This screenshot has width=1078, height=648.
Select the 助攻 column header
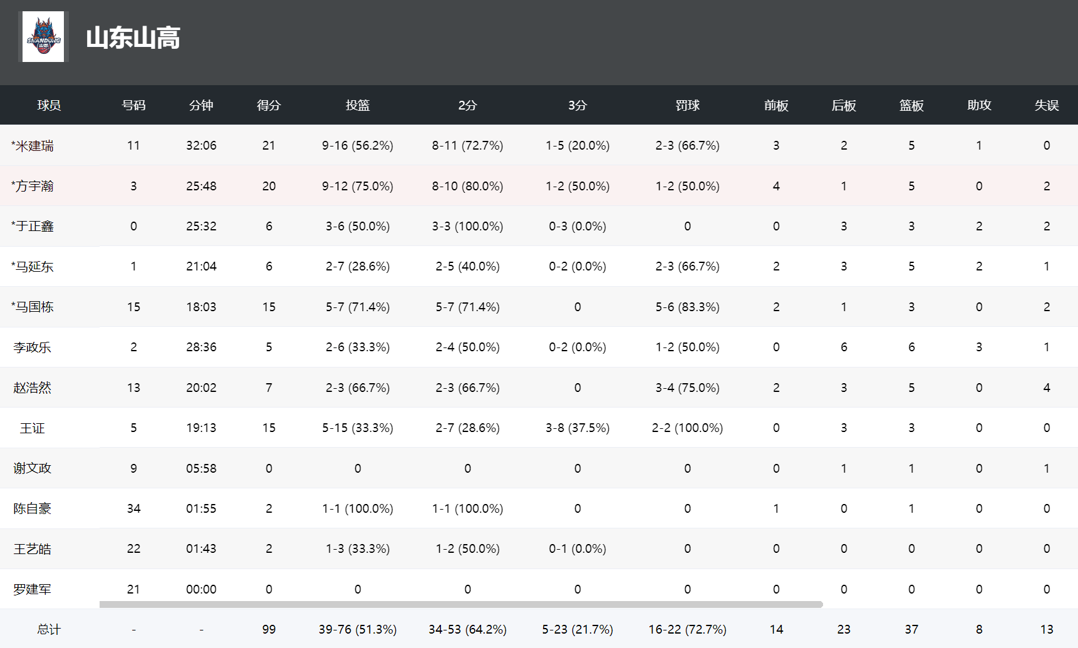[x=979, y=105]
